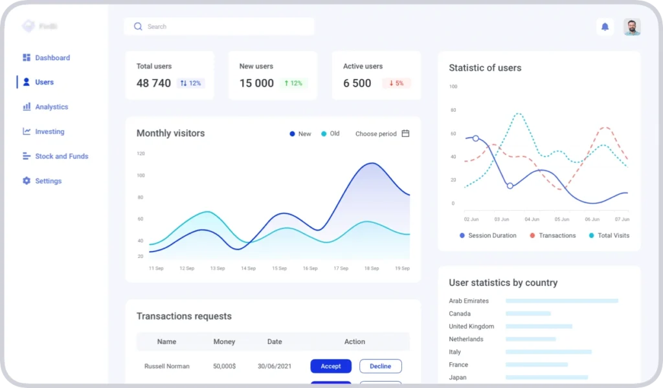Click into the Search input field
Screen dimensions: 663x388
(x=227, y=27)
